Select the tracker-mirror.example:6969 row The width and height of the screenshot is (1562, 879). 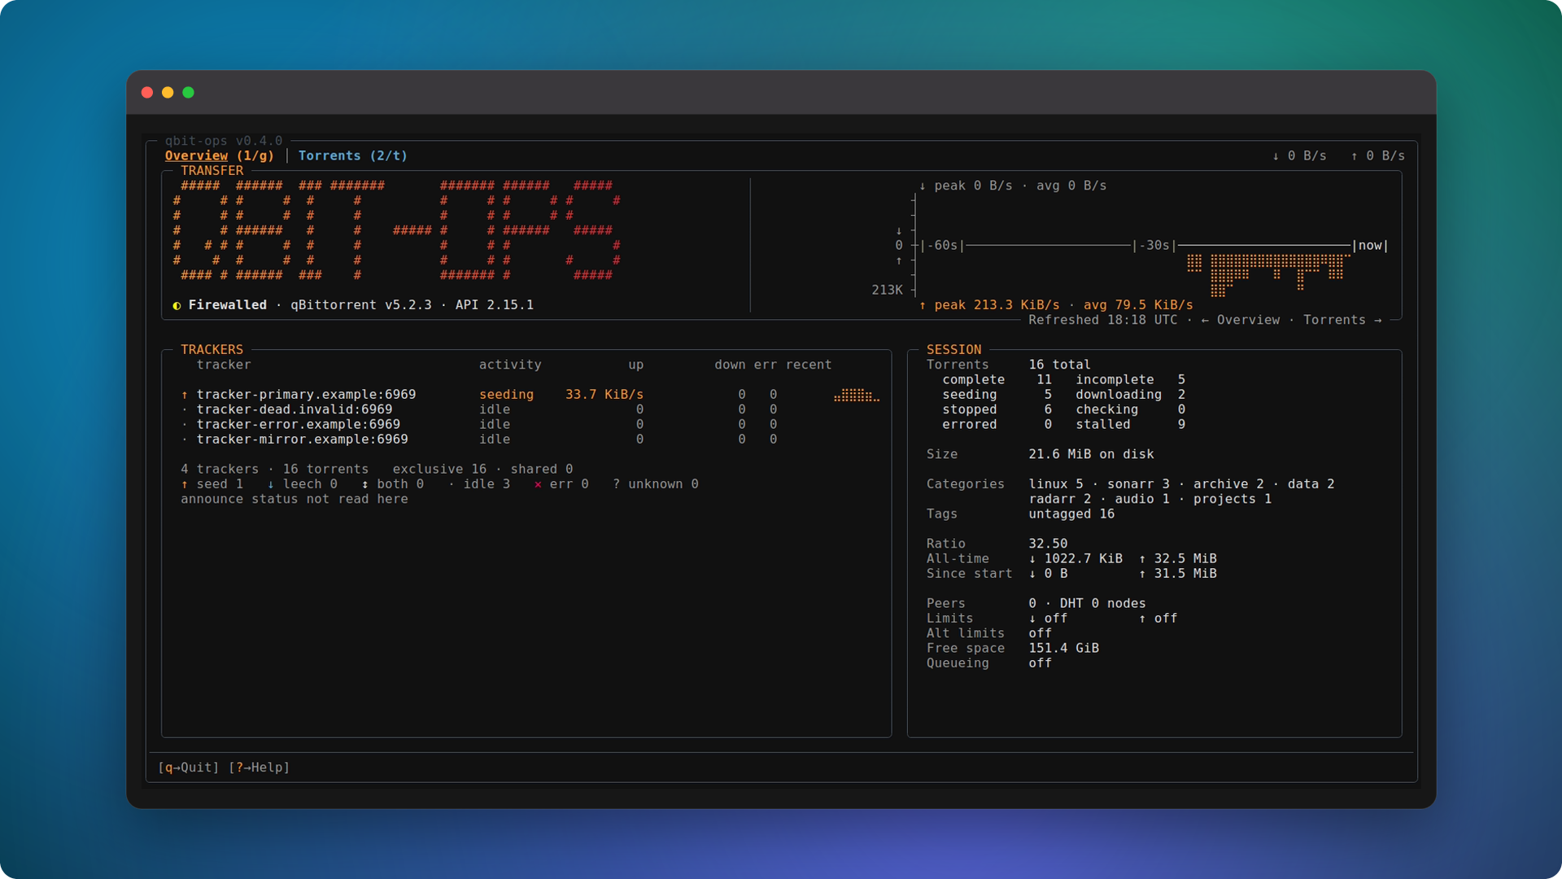pos(530,439)
